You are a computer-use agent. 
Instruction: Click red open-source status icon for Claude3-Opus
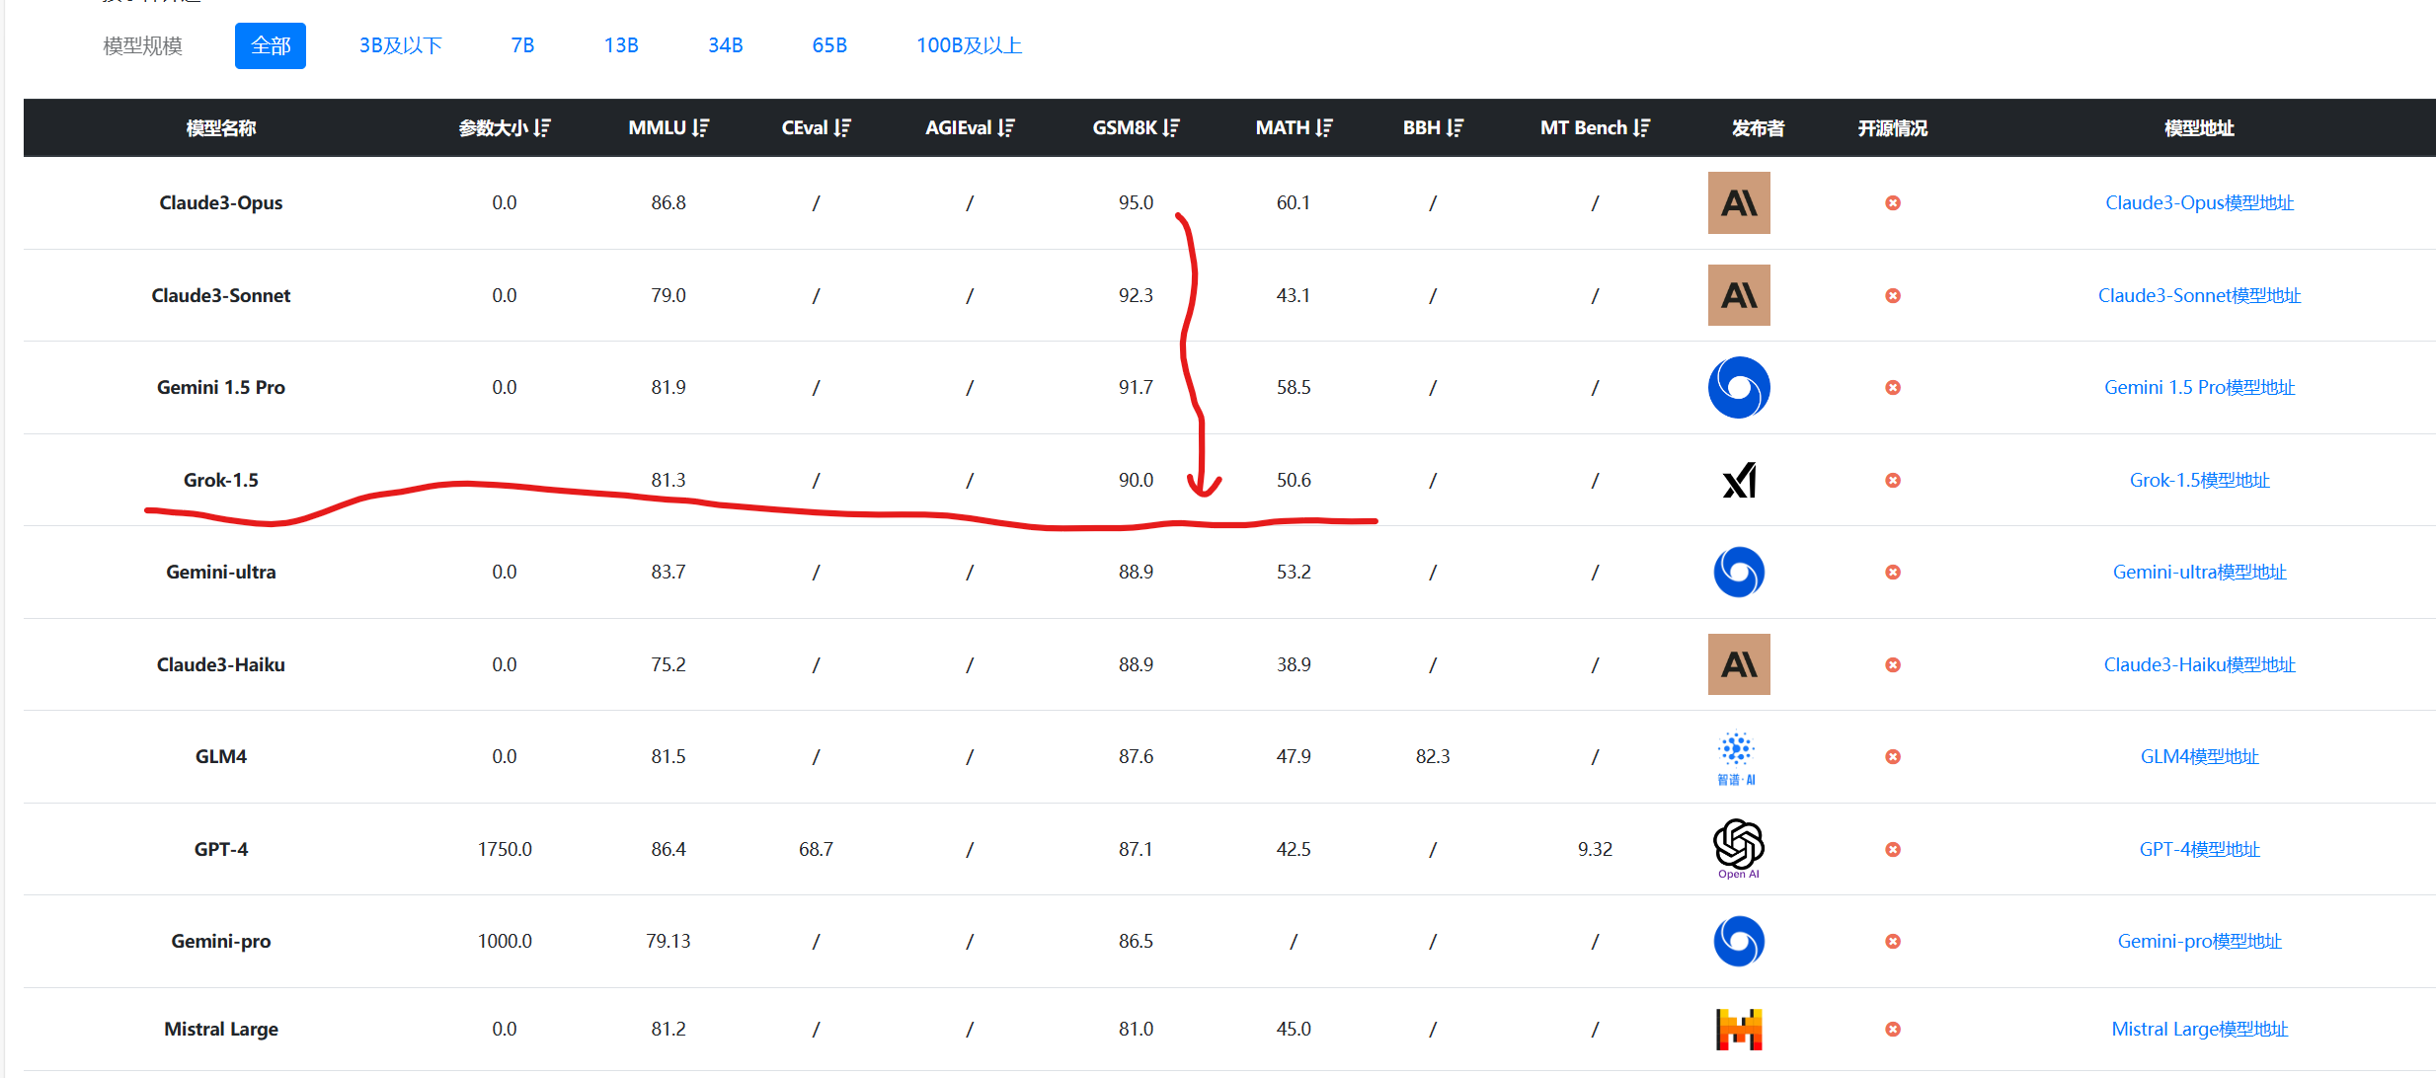tap(1893, 202)
